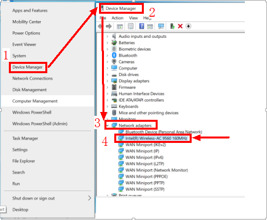The image size is (267, 220).
Task: Click the Bluetooth category icon
Action: click(x=114, y=55)
